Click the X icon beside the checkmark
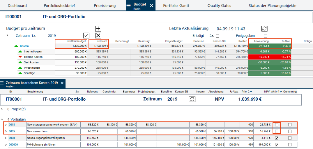This screenshot has width=313, height=149. 98,35
